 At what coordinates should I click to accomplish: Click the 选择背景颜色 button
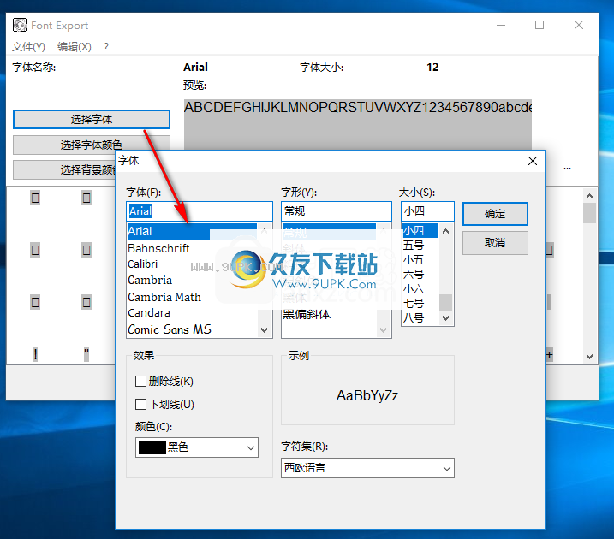pos(64,169)
